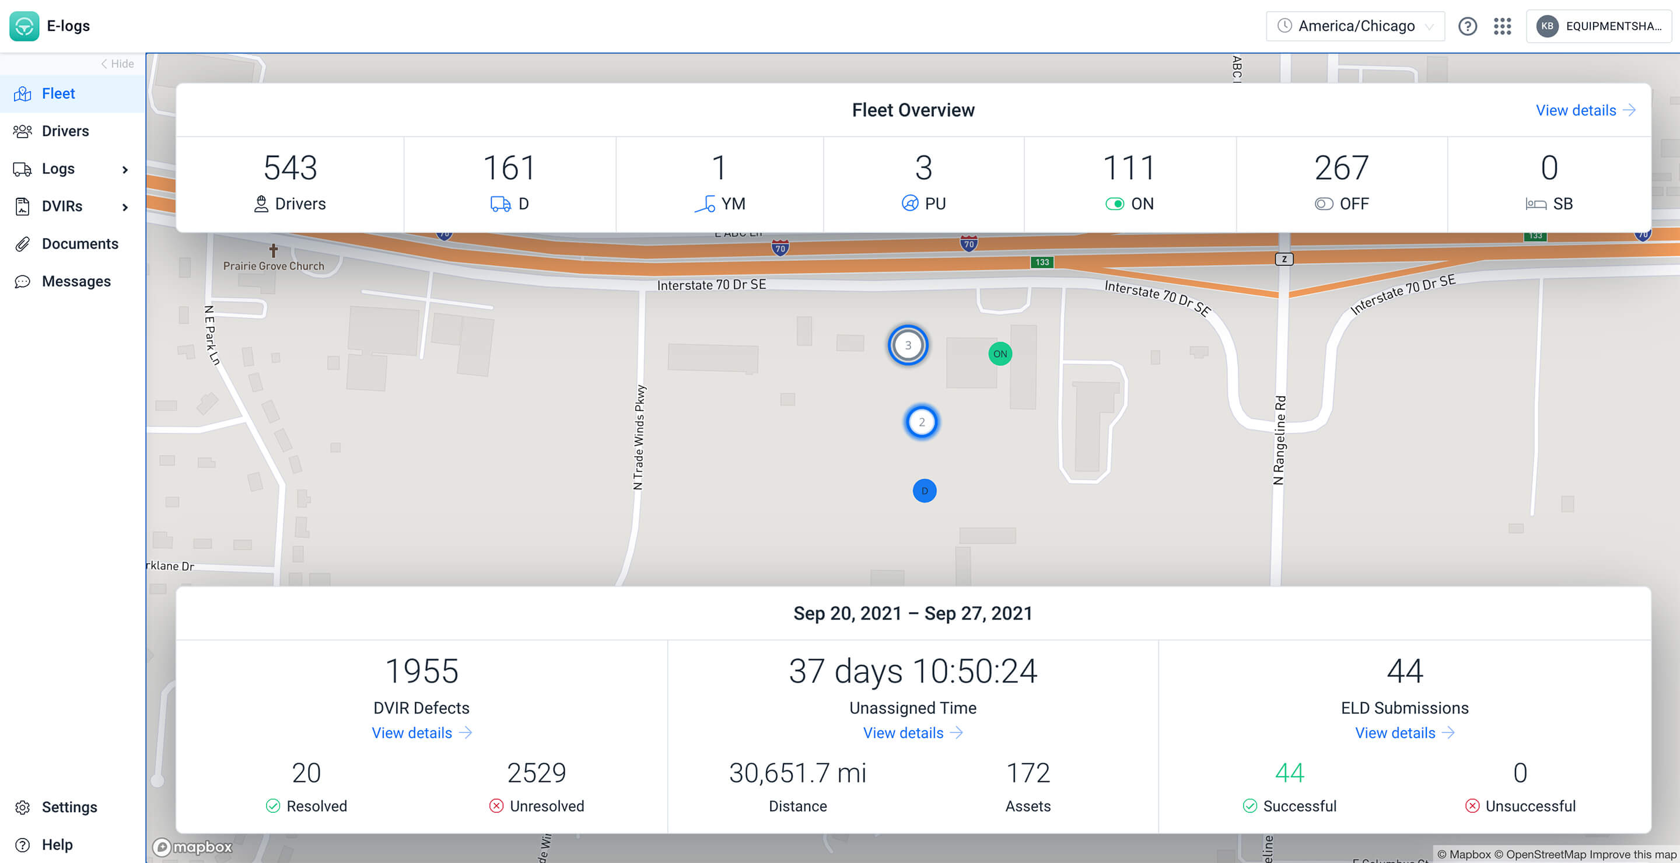Click the green ON map marker
This screenshot has width=1680, height=863.
(x=999, y=354)
